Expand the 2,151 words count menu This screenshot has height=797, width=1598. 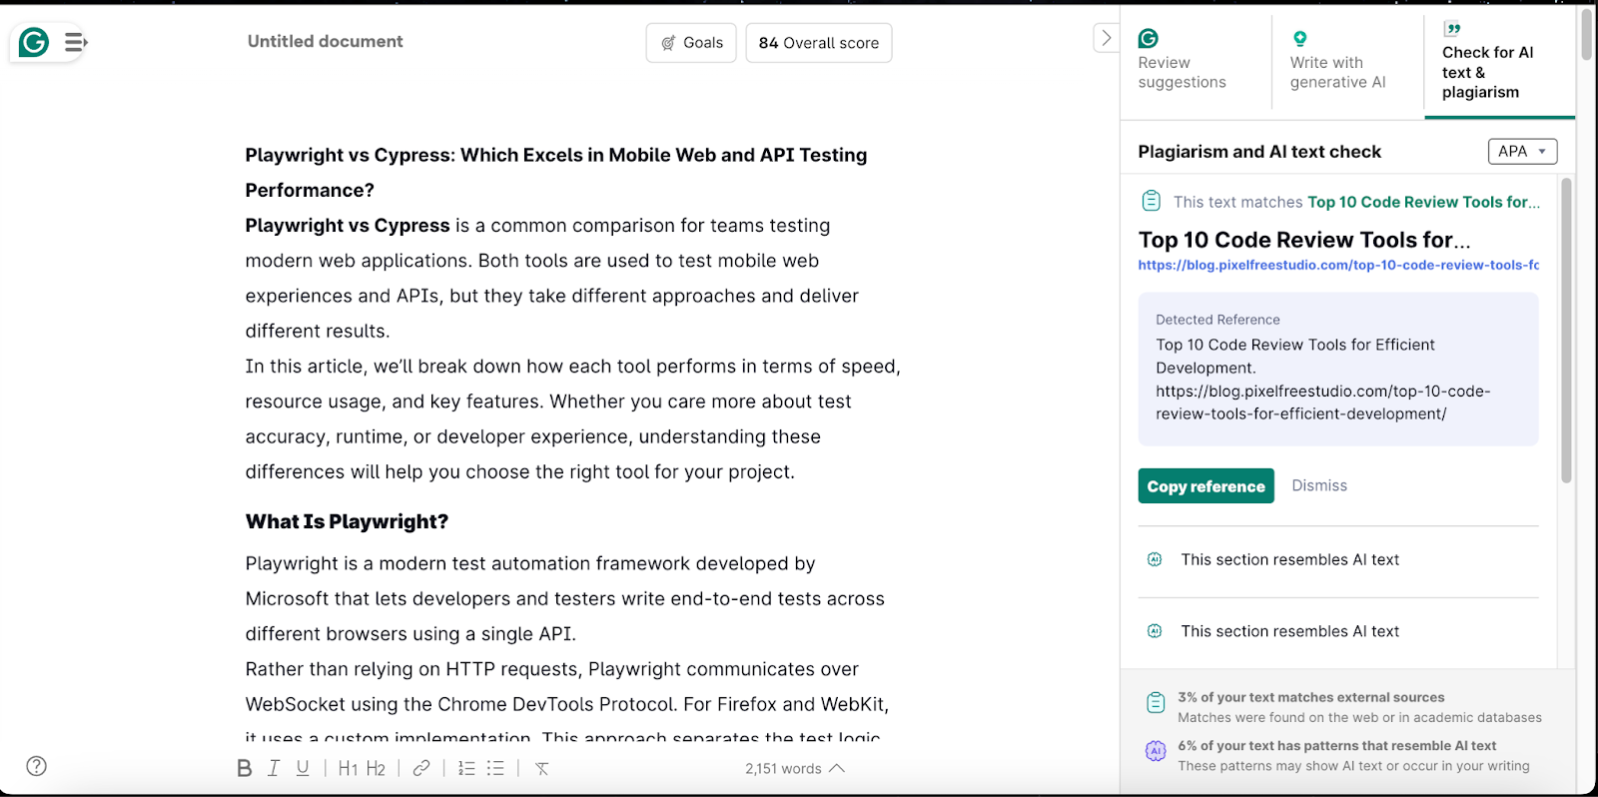pos(795,768)
